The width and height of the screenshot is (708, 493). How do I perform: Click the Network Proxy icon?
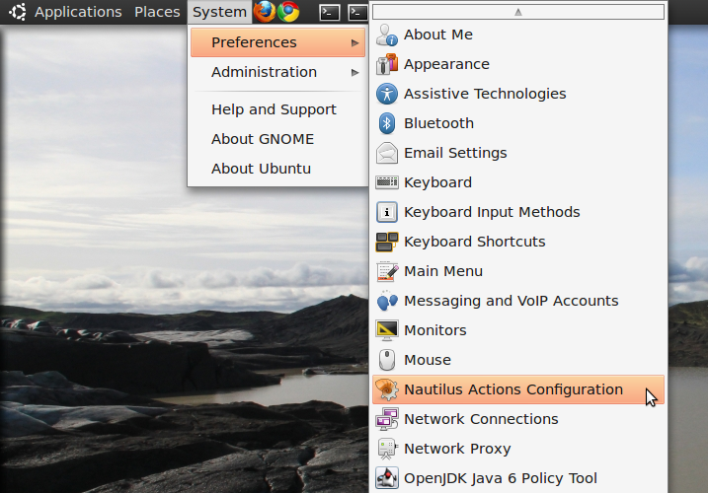pyautogui.click(x=387, y=449)
